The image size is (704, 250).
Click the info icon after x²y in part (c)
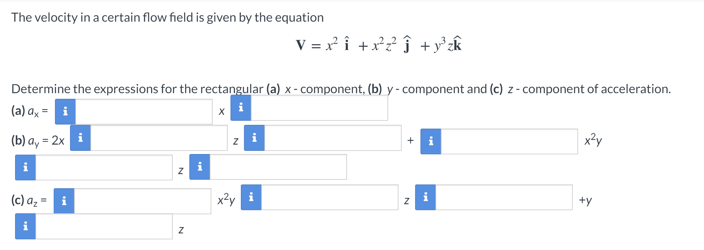click(x=250, y=197)
